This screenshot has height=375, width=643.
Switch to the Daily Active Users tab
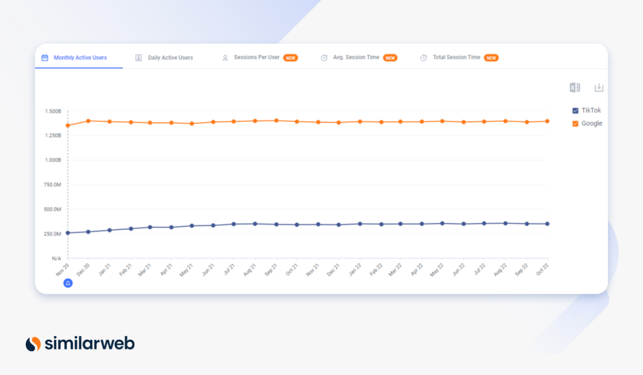tap(170, 58)
